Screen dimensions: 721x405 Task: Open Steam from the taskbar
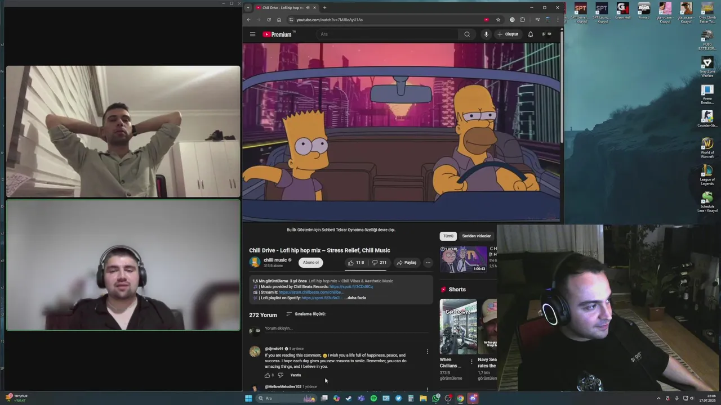point(349,398)
